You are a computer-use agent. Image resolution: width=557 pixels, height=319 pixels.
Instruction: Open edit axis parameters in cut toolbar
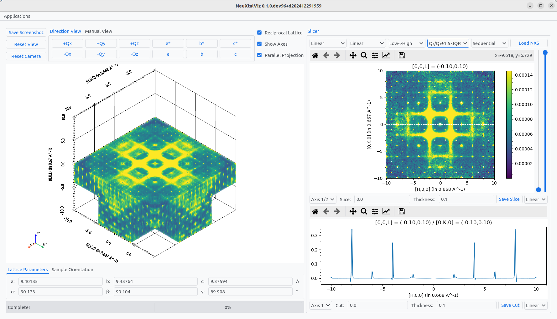[x=386, y=211]
